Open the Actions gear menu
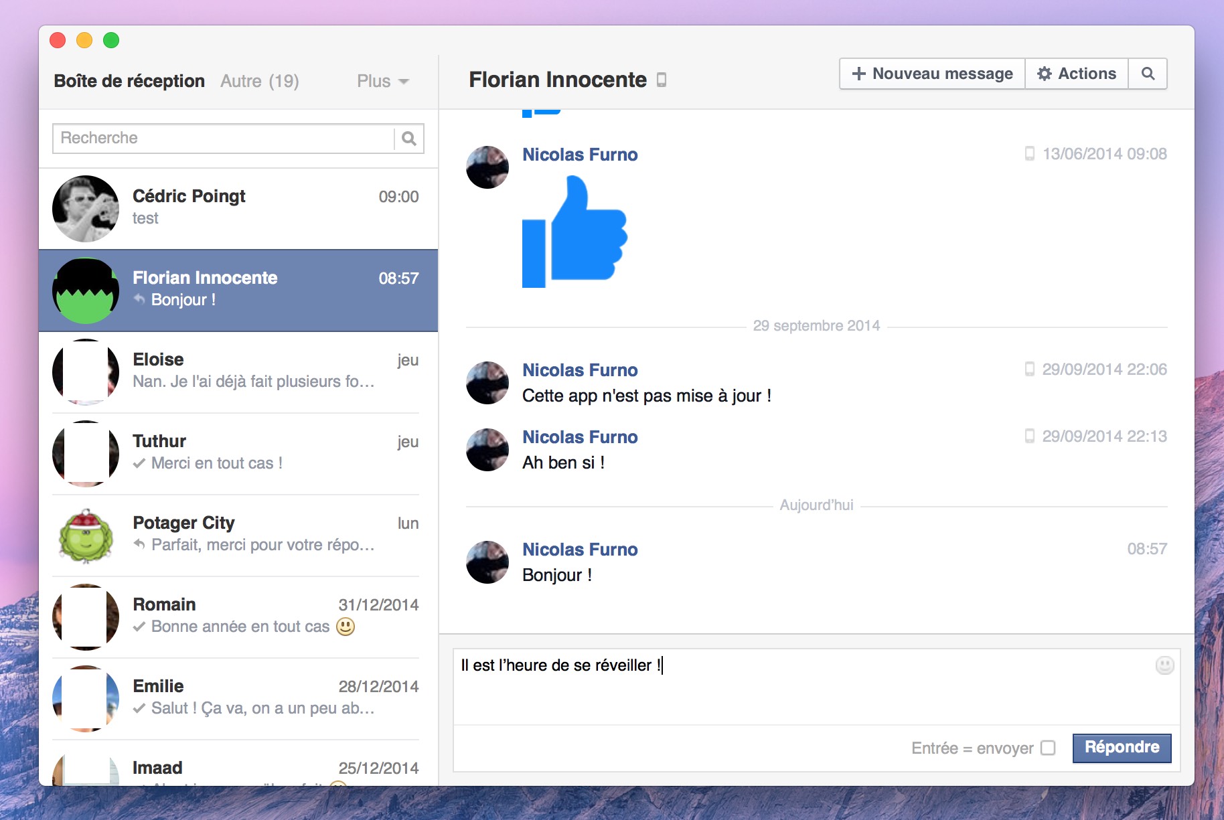Image resolution: width=1224 pixels, height=820 pixels. pyautogui.click(x=1077, y=74)
